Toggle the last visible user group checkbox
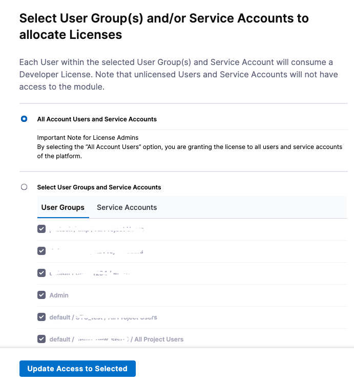Screen dimensions: 354x384 point(41,339)
